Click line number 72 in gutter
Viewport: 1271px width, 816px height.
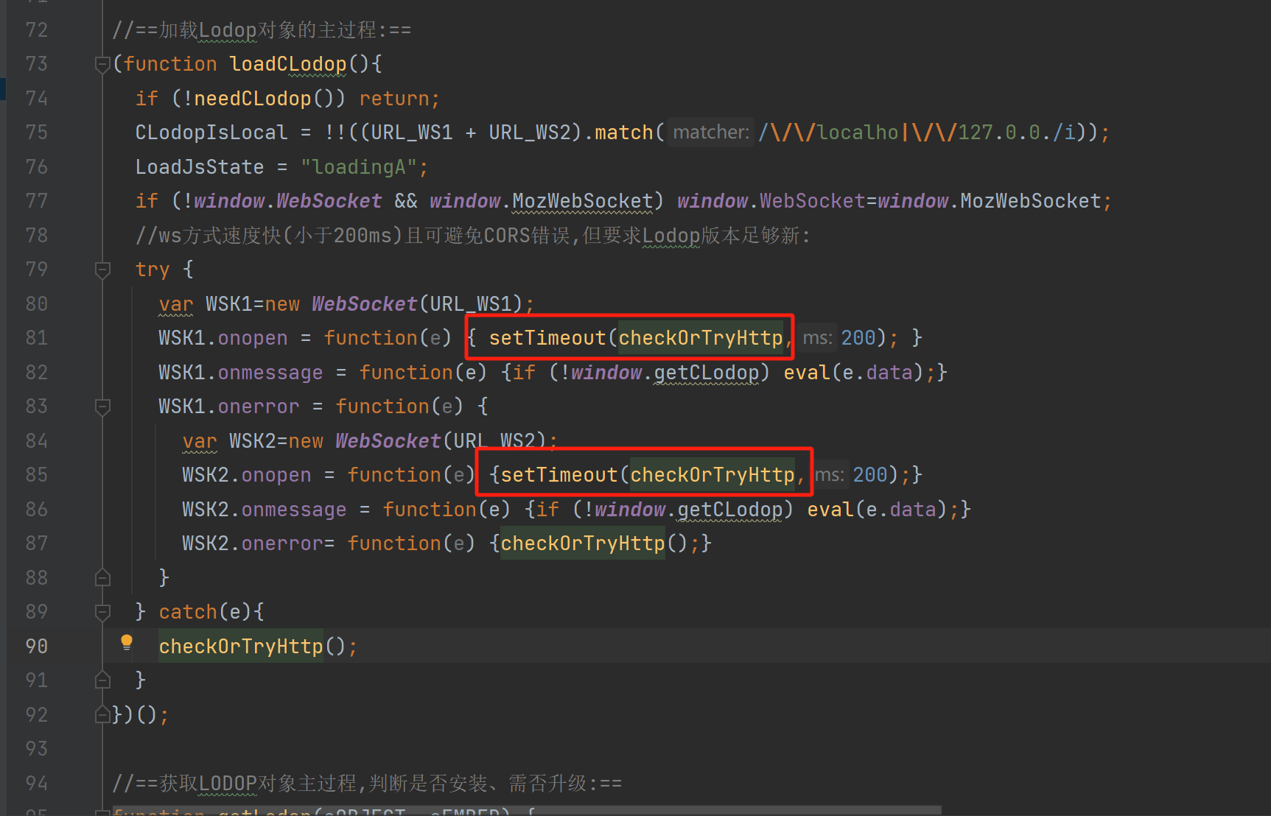coord(36,30)
